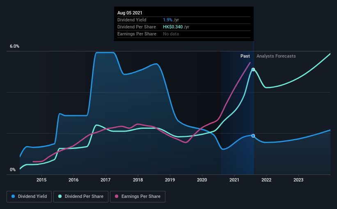Click the 2023 x-axis label
337x209 pixels.
coord(298,180)
